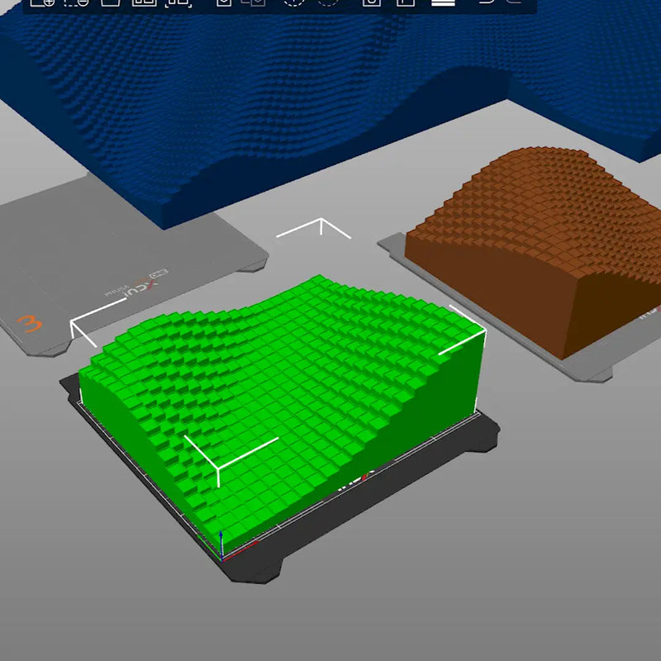Click the orange plate number 3
The width and height of the screenshot is (661, 661).
[30, 324]
